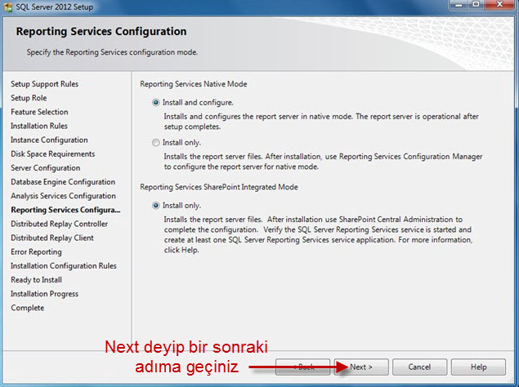Maximize the setup window
The width and height of the screenshot is (519, 387).
coord(476,5)
